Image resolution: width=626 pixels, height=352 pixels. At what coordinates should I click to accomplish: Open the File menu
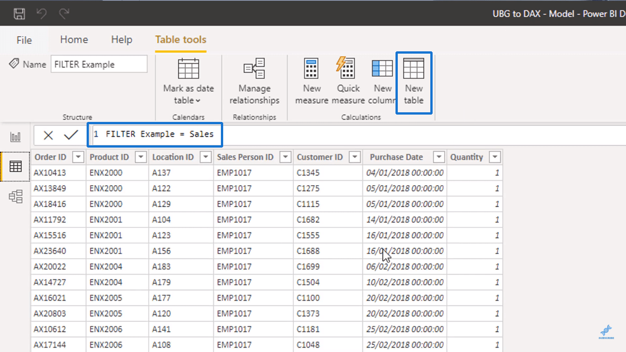coord(24,40)
